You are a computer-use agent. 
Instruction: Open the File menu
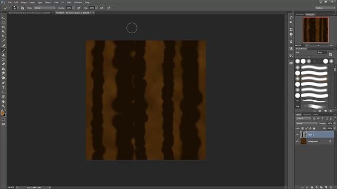(9, 2)
